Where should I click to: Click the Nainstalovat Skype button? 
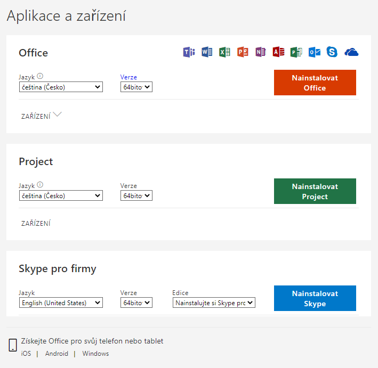click(x=315, y=298)
